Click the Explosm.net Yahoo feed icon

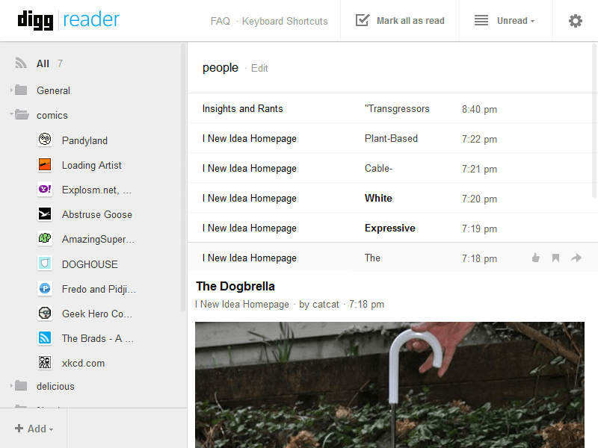[45, 189]
